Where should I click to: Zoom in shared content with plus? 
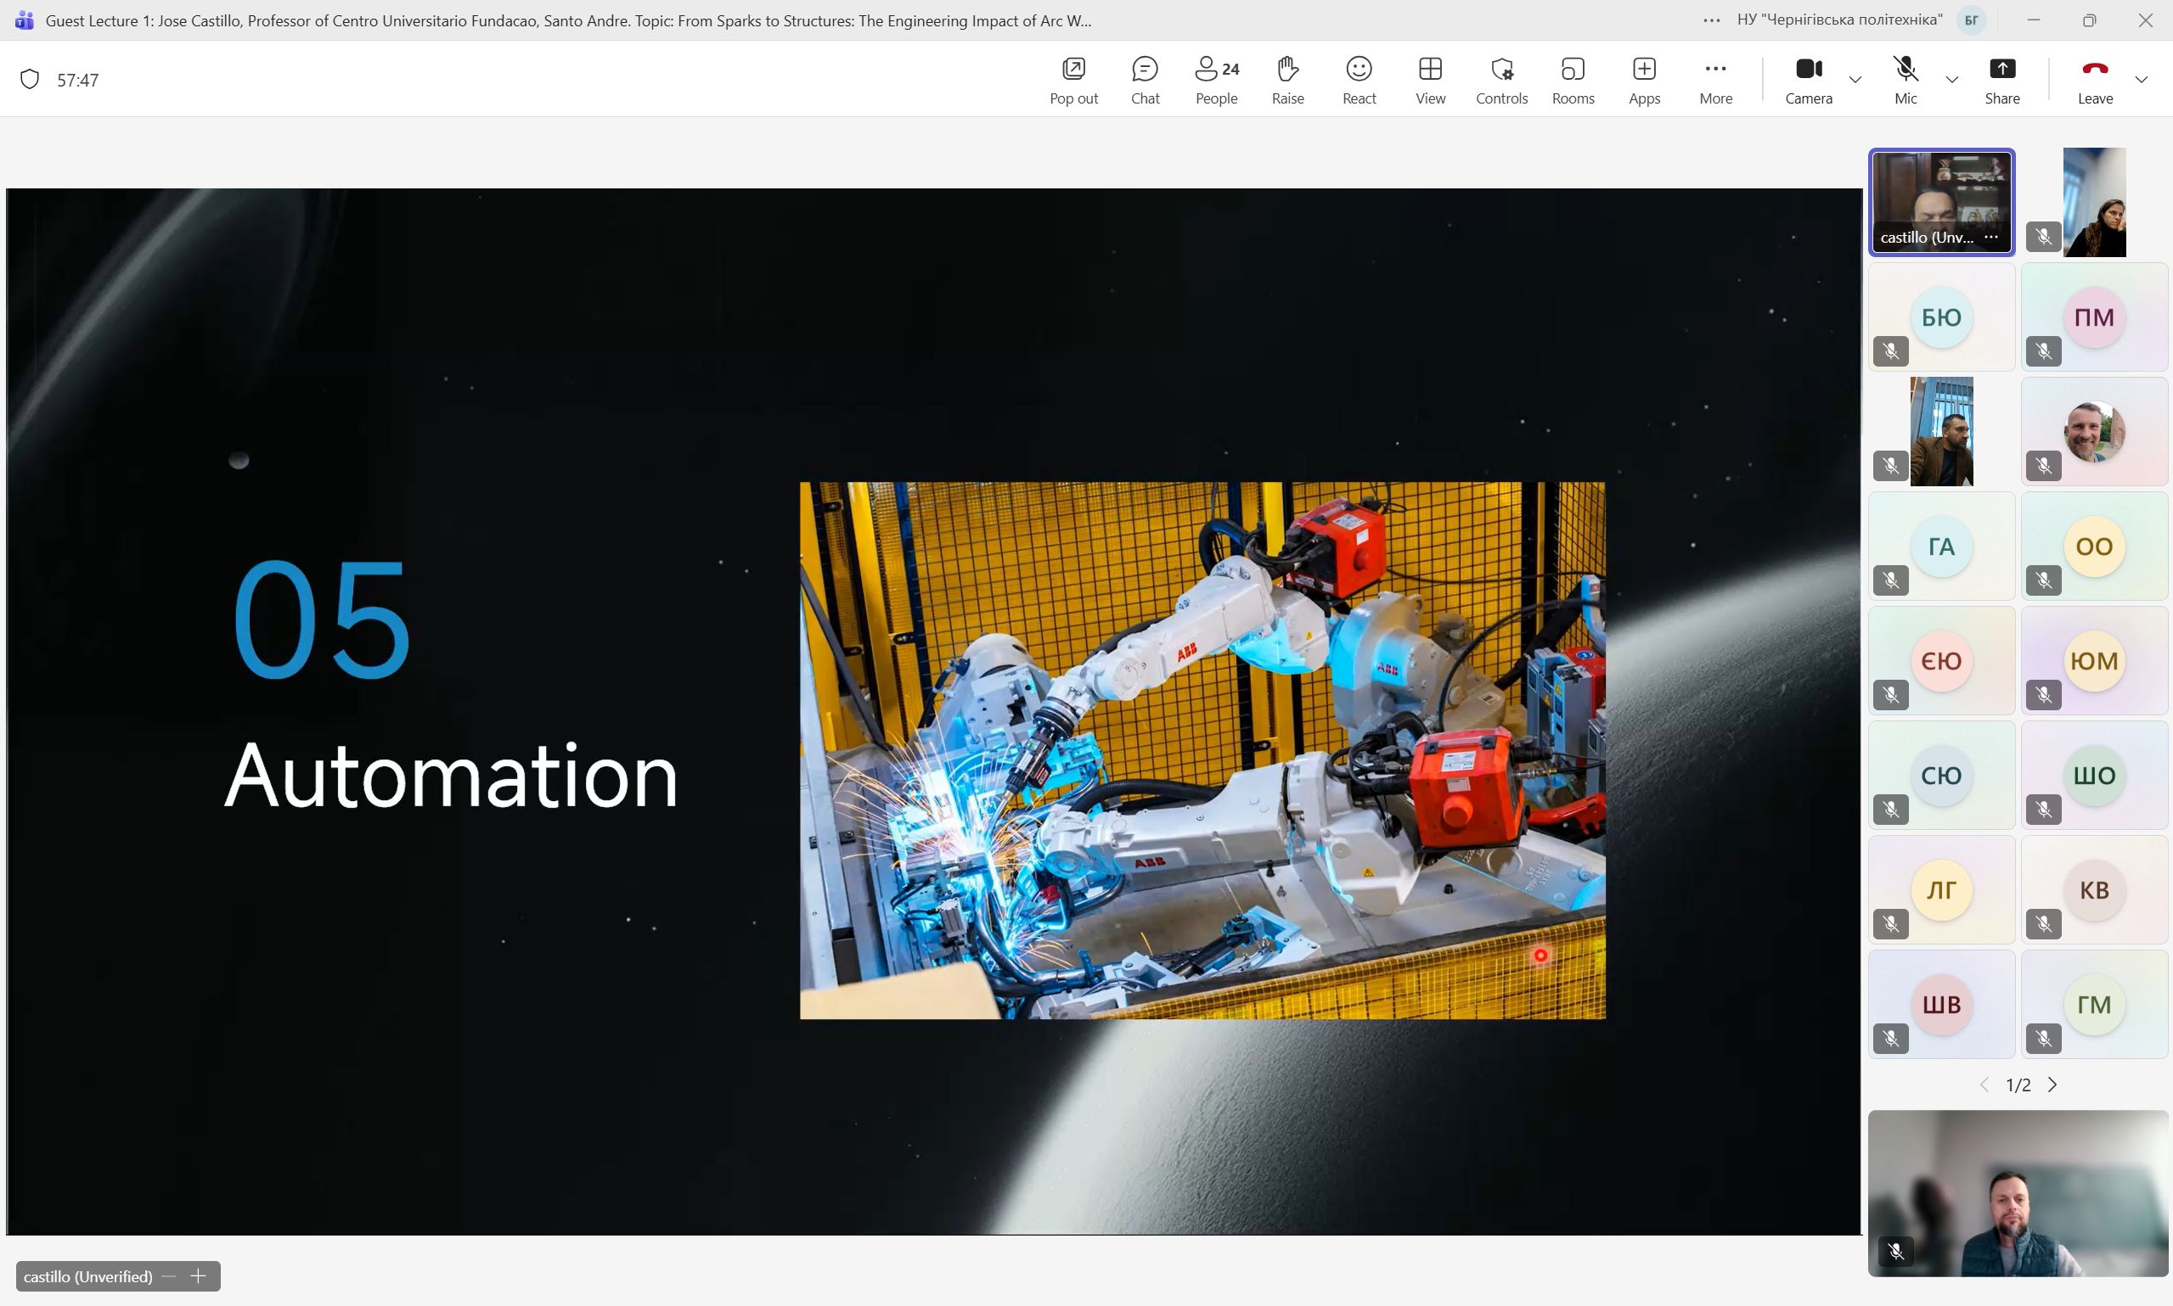pos(198,1276)
